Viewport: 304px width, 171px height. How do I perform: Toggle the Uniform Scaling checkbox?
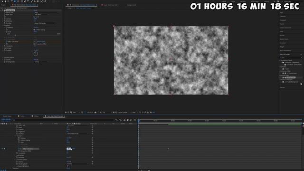tap(35, 30)
